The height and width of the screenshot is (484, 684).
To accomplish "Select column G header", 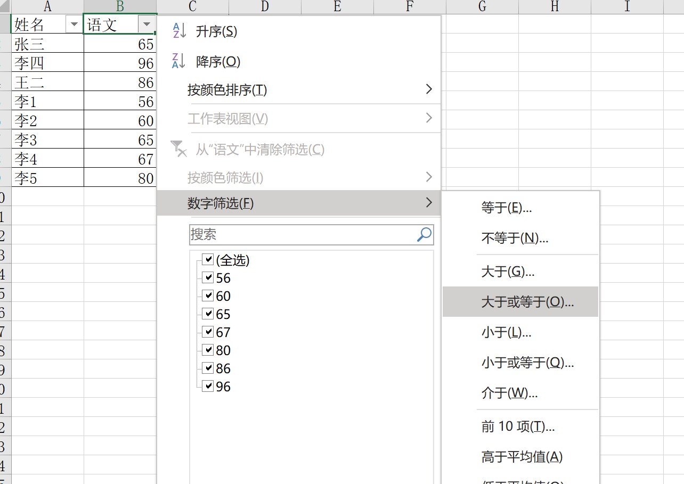I will click(482, 6).
